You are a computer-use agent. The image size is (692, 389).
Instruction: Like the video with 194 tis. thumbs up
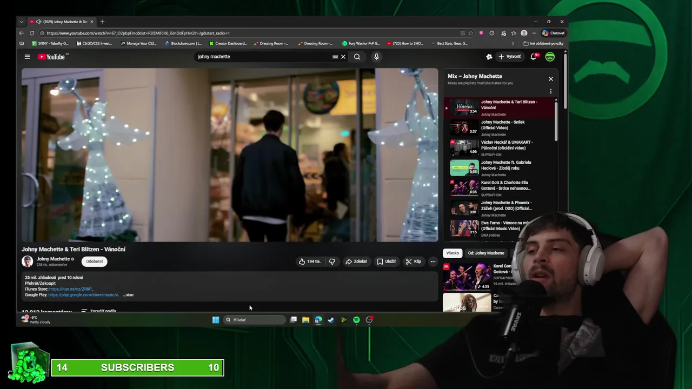pyautogui.click(x=309, y=261)
